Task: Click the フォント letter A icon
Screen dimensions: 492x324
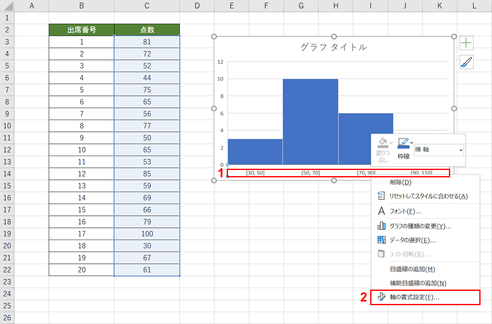Action: (x=381, y=211)
